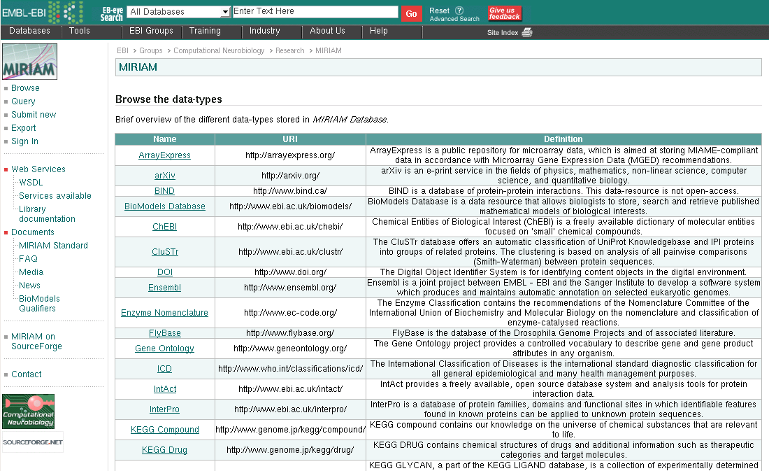Click the printer icon beside Site Index

(x=527, y=32)
